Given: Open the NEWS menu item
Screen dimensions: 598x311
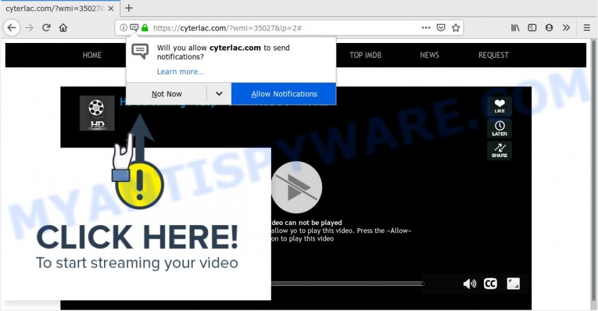Looking at the screenshot, I should (x=429, y=55).
